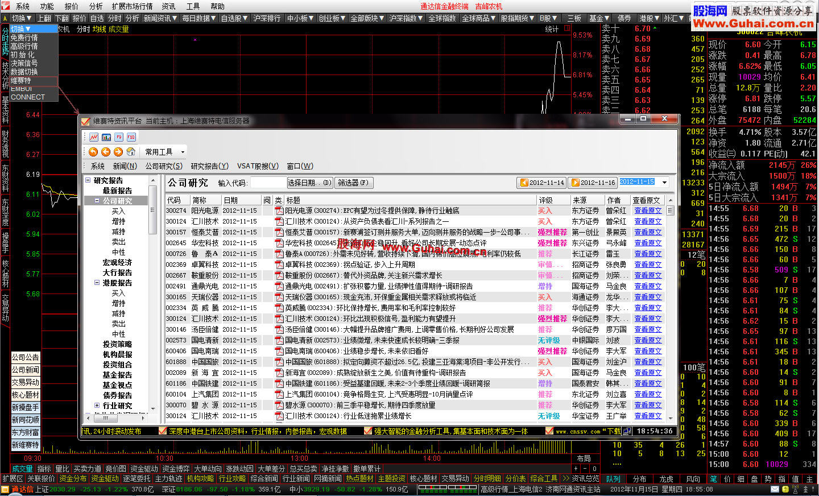
Task: Expand the 行业研究 tree node
Action: [x=97, y=406]
